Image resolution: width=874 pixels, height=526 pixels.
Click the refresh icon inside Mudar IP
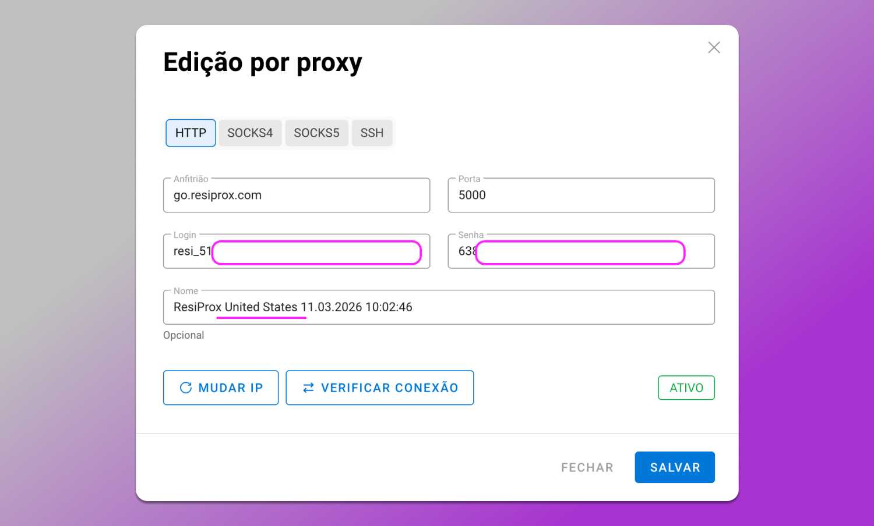(x=186, y=388)
